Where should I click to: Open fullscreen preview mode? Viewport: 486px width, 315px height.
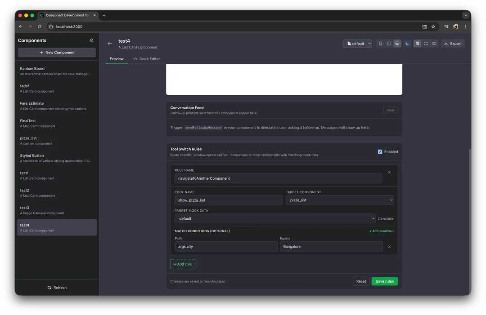tap(425, 43)
